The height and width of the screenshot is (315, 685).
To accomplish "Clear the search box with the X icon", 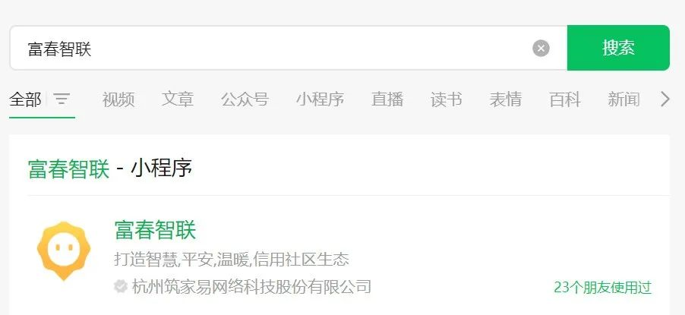I will [x=541, y=48].
